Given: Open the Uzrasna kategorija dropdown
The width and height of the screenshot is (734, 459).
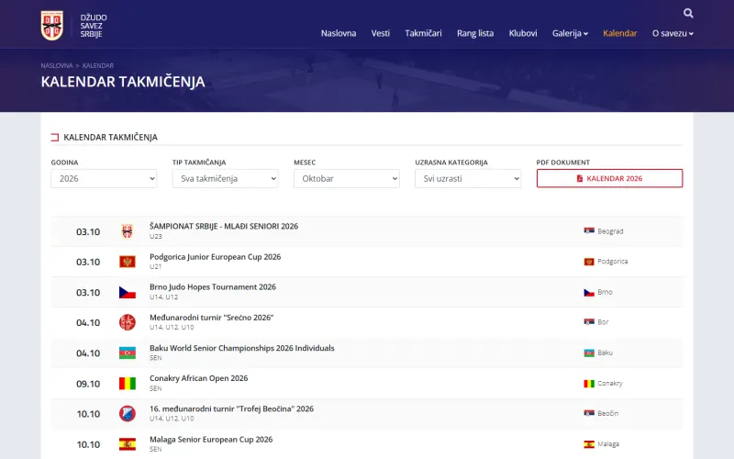Looking at the screenshot, I should tap(468, 178).
